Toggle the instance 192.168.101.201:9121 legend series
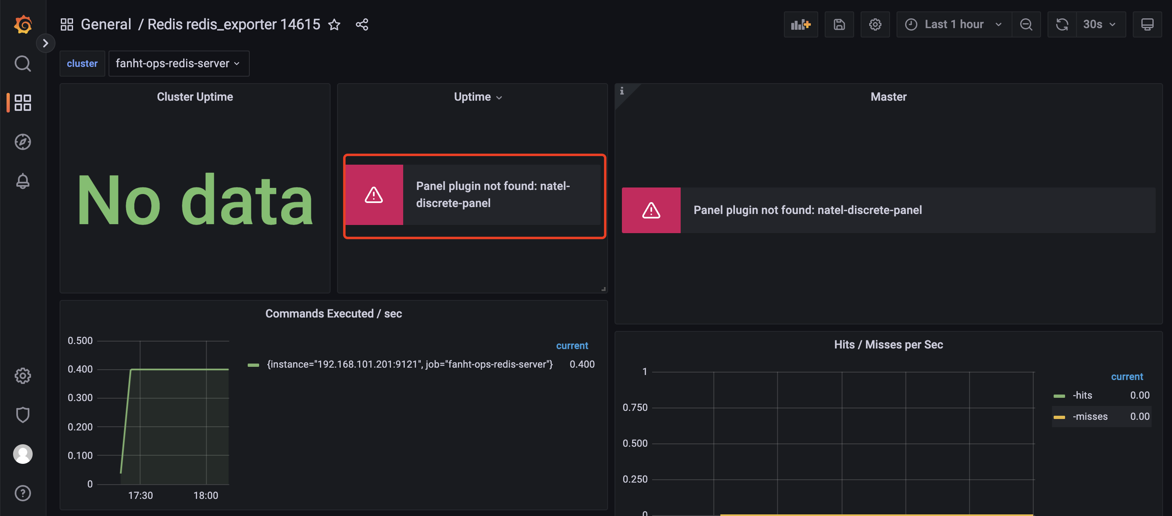Screen dimensions: 1172x516 pyautogui.click(x=409, y=364)
